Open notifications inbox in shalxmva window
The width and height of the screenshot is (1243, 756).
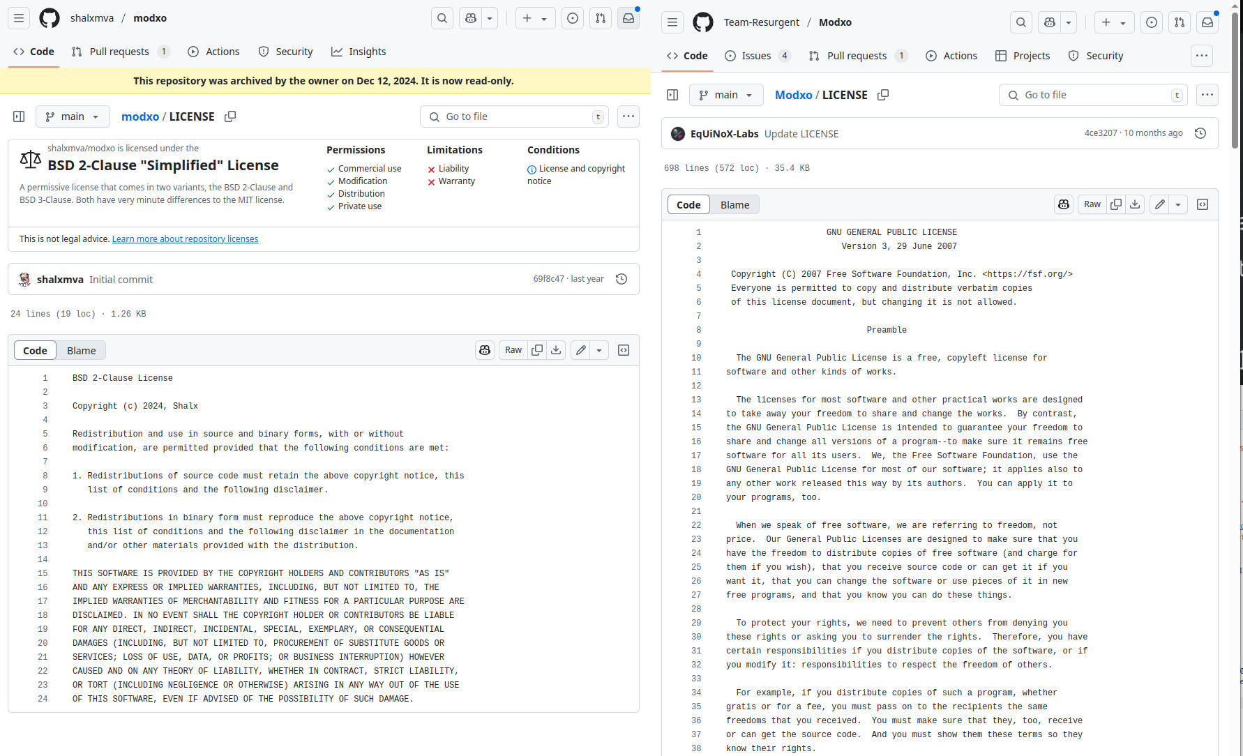click(x=628, y=18)
